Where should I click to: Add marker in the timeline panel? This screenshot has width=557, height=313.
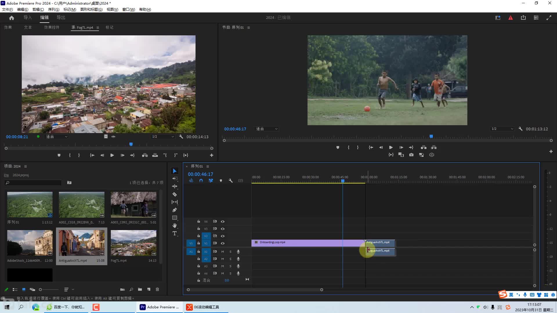(221, 181)
